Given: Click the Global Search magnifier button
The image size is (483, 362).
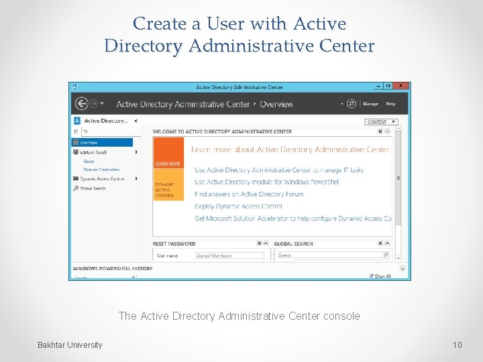Looking at the screenshot, I should 386,255.
